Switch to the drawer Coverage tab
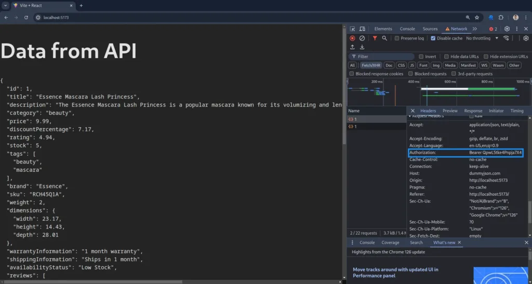The height and width of the screenshot is (284, 532). pos(390,242)
